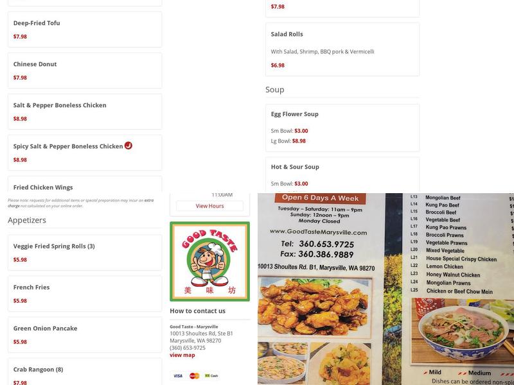Select the Salad Rolls item
The image size is (514, 385).
pyautogui.click(x=342, y=49)
